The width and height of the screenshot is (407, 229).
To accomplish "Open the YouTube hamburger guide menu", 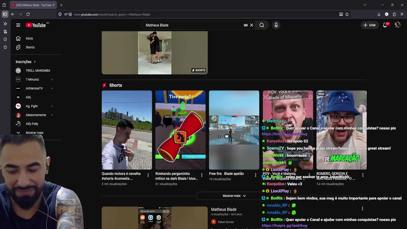I will tap(18, 25).
